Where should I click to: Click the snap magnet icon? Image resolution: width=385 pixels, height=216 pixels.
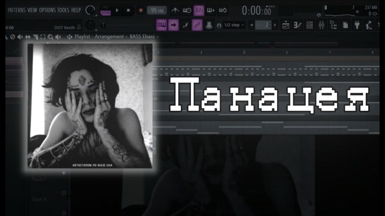(x=219, y=25)
